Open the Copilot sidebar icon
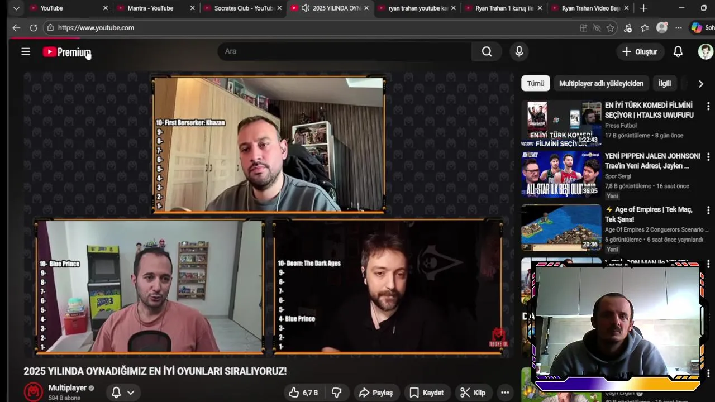Viewport: 715px width, 402px height. click(x=697, y=28)
